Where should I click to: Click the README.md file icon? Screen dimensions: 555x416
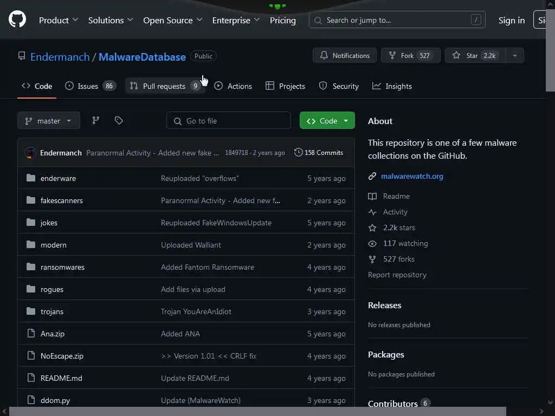[31, 378]
